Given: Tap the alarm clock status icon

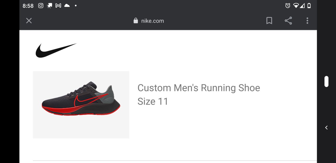Looking at the screenshot, I should pos(288,6).
